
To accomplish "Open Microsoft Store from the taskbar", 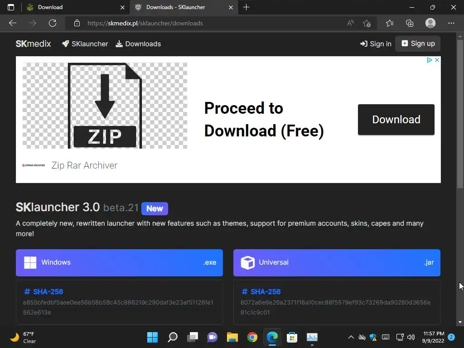I will tap(292, 337).
